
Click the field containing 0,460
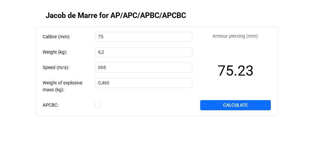click(144, 83)
